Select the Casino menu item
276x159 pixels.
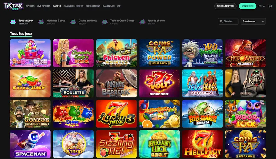point(57,6)
